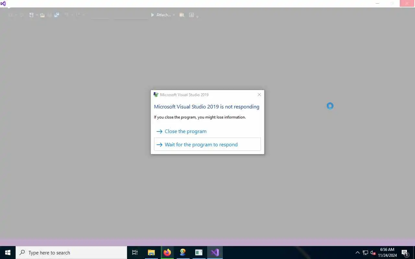Image resolution: width=415 pixels, height=259 pixels.
Task: Choose Close the program
Action: coord(207,131)
